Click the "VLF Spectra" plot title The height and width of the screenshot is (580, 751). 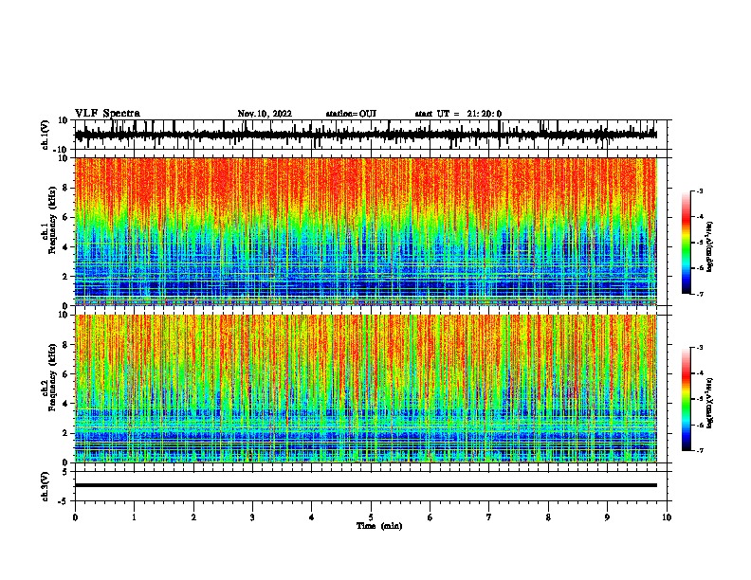[x=107, y=114]
